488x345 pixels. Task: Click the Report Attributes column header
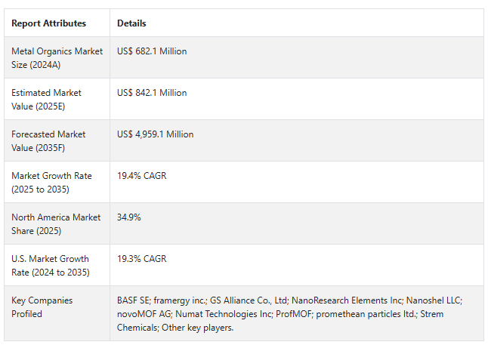click(48, 23)
